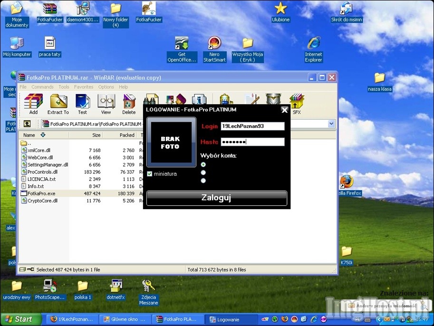
Task: Click the Add toolbar icon in WinRAR
Action: pos(33,104)
